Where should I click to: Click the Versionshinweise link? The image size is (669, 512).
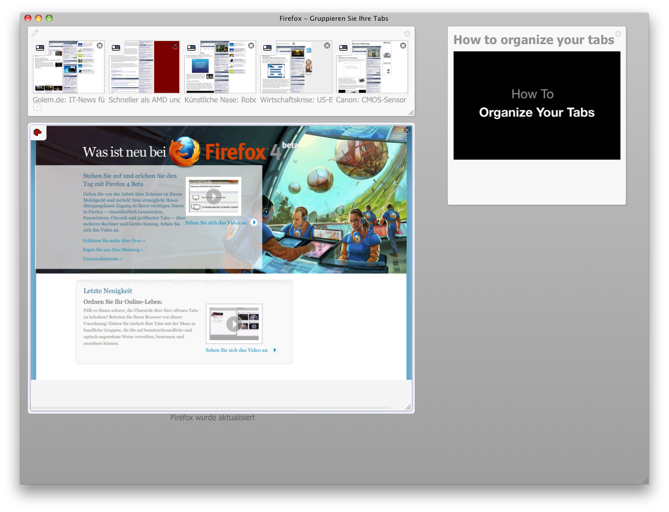pos(102,259)
